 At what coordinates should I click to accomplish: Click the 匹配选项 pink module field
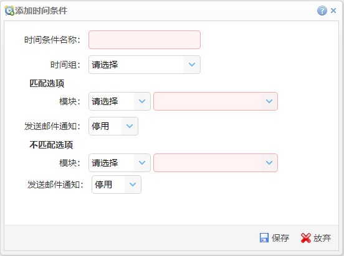coord(216,101)
